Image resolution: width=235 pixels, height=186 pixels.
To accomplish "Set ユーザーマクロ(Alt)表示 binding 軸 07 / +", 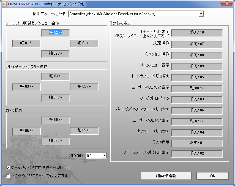I will coord(197,122).
